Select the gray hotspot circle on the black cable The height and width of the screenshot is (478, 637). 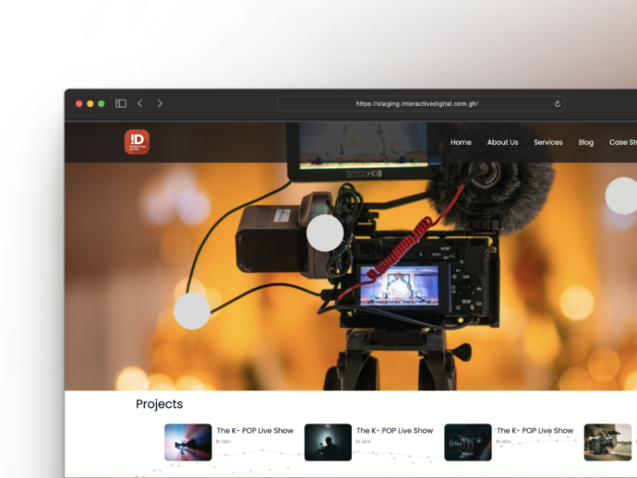(x=192, y=311)
